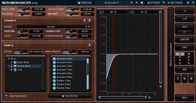Toggle the Bypass button
Viewport: 196px width, 103px height.
coord(153,3)
